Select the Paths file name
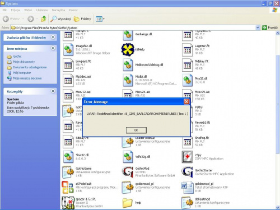 pyautogui.click(x=199, y=107)
